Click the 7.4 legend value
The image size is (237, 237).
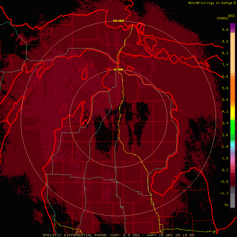pyautogui.click(x=225, y=65)
